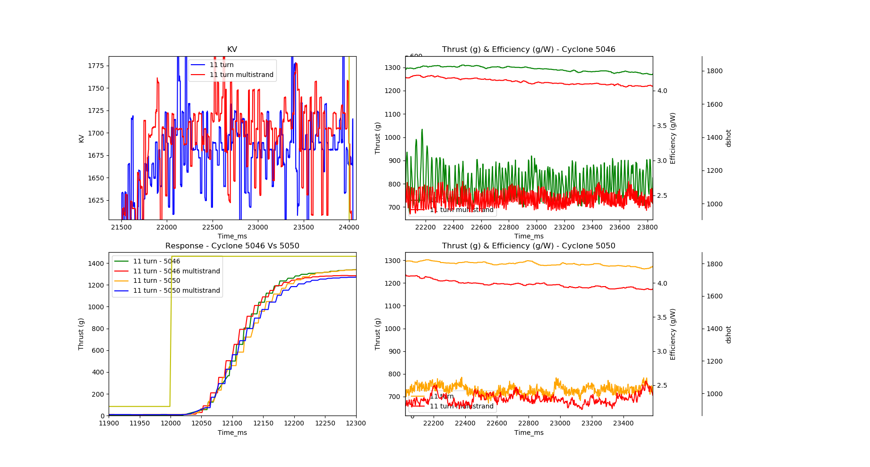
Task: Click "Thrust (g)" y-axis label of Cyclone 5046 plot
Action: (x=378, y=138)
